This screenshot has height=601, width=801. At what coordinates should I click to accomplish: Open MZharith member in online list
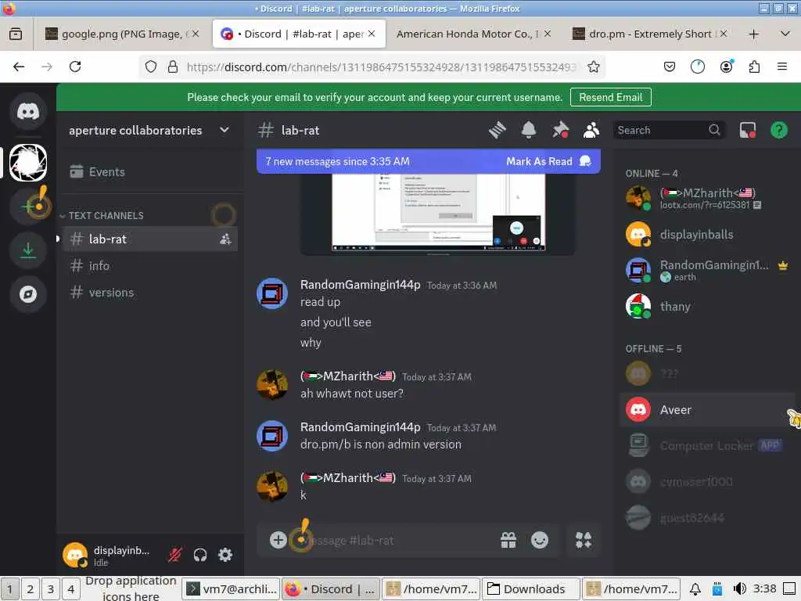[707, 198]
